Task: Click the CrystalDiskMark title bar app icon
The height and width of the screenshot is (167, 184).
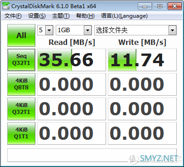Action: point(6,6)
